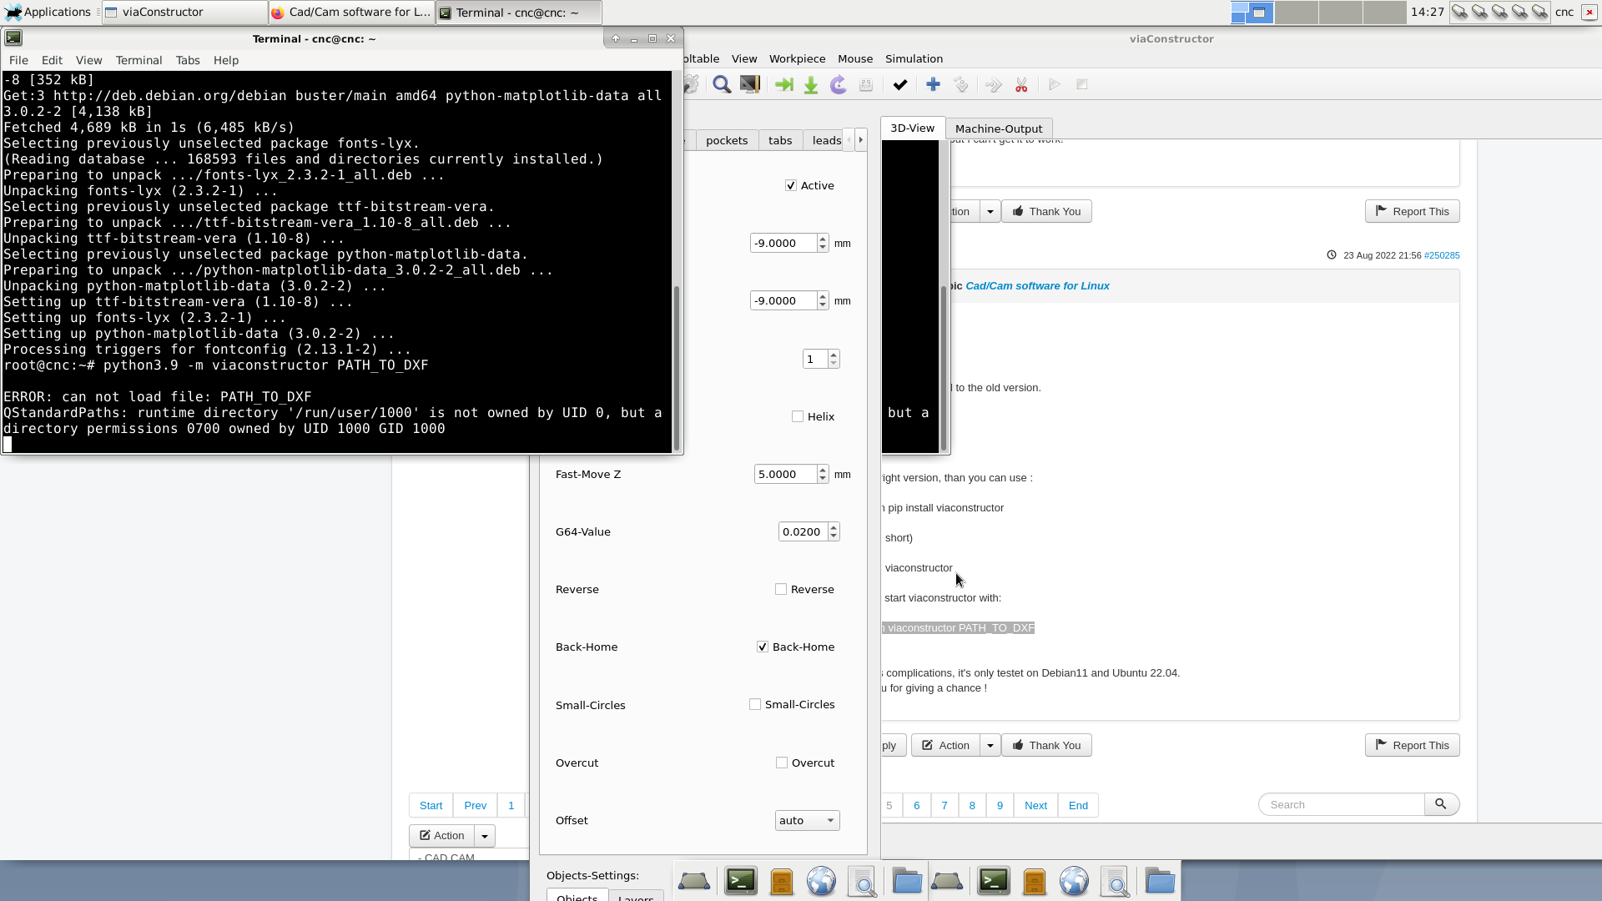
Task: Click the black checkmark toolbar icon
Action: [x=899, y=85]
